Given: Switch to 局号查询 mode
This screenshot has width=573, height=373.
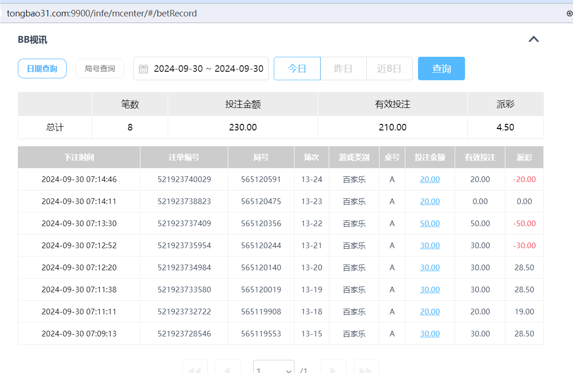Looking at the screenshot, I should point(100,68).
